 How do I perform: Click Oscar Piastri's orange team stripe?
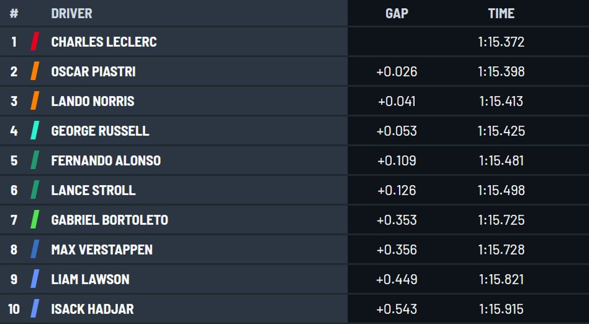[35, 71]
